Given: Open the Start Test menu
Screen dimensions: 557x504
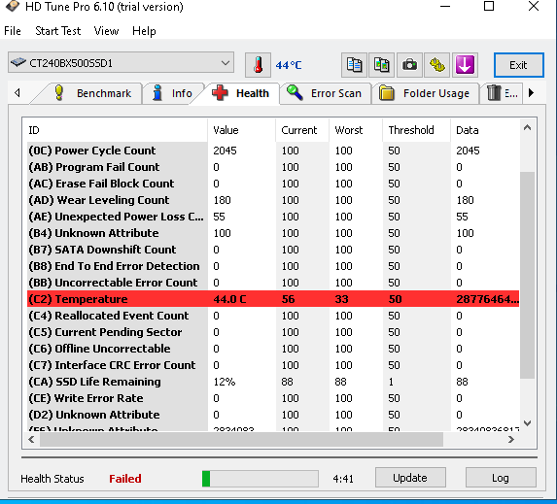Looking at the screenshot, I should point(58,31).
